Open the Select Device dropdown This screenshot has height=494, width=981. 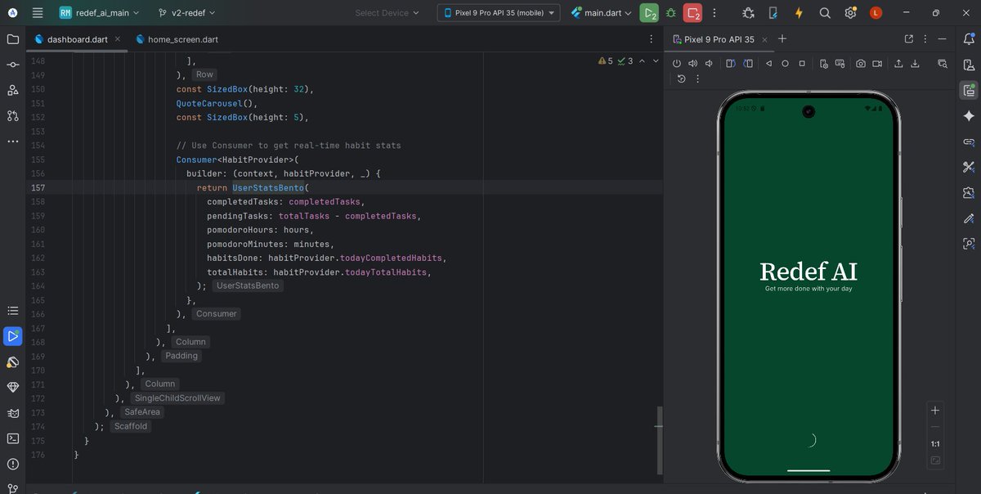[387, 13]
